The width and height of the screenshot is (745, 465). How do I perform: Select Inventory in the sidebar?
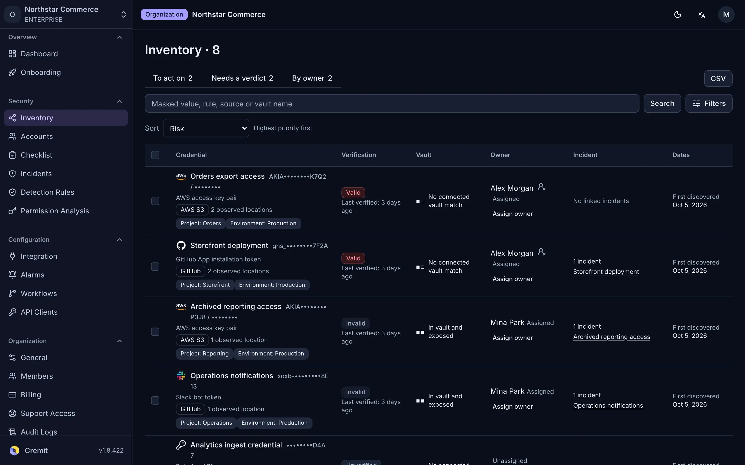66,118
